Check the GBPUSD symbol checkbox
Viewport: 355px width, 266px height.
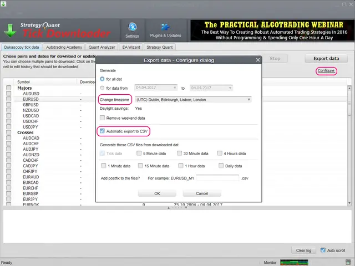point(9,105)
